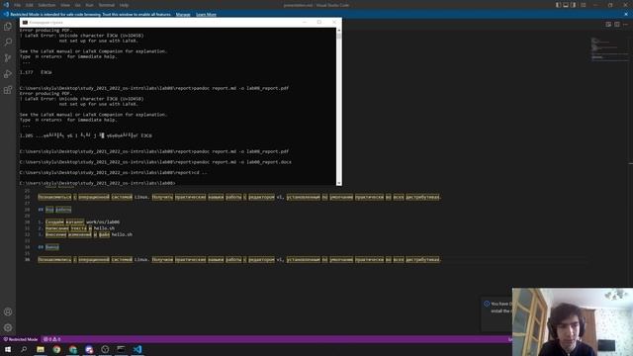
Task: Open Google Chrome from the taskbar
Action: (56, 349)
